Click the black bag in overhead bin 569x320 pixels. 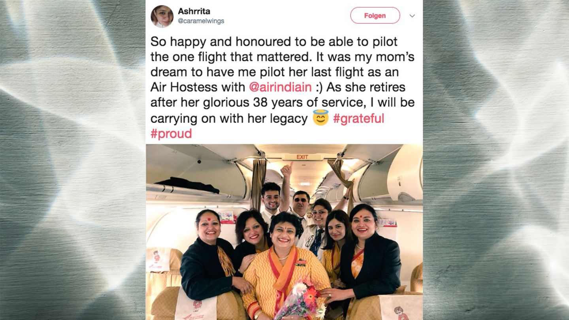coord(187,184)
